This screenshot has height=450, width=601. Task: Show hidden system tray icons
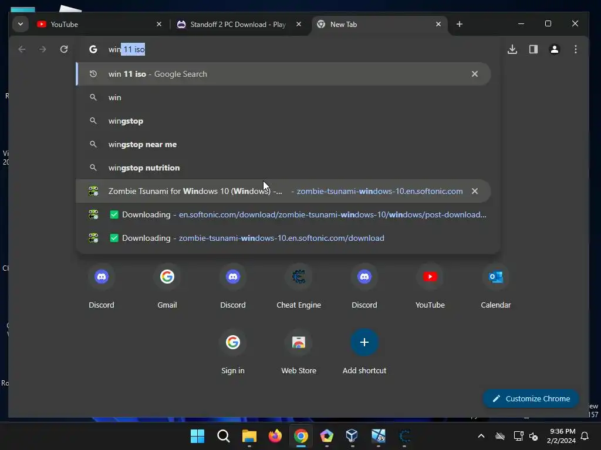coord(481,436)
